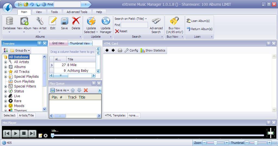278x146 pixels.
Task: Switch to the View ribbon tab
Action: pos(39,12)
